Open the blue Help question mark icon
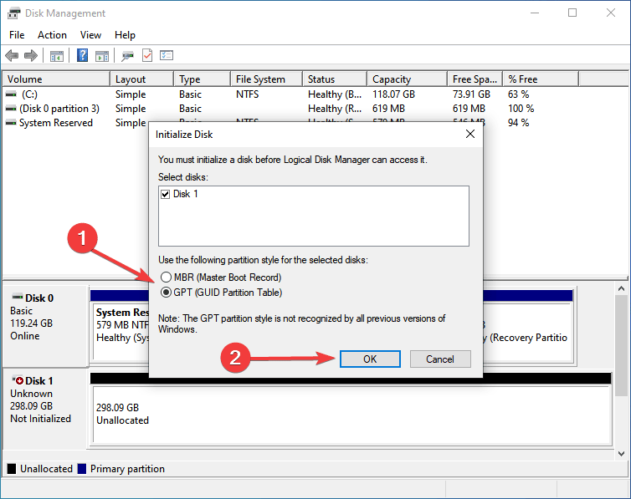This screenshot has width=631, height=499. tap(83, 55)
